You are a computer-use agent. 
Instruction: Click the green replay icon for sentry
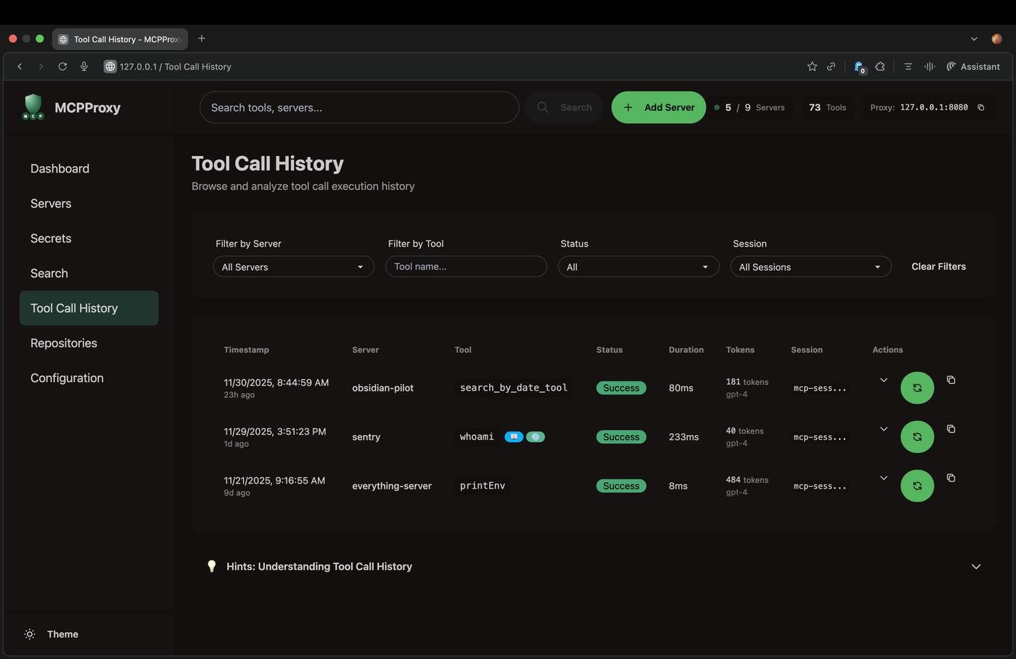coord(917,437)
